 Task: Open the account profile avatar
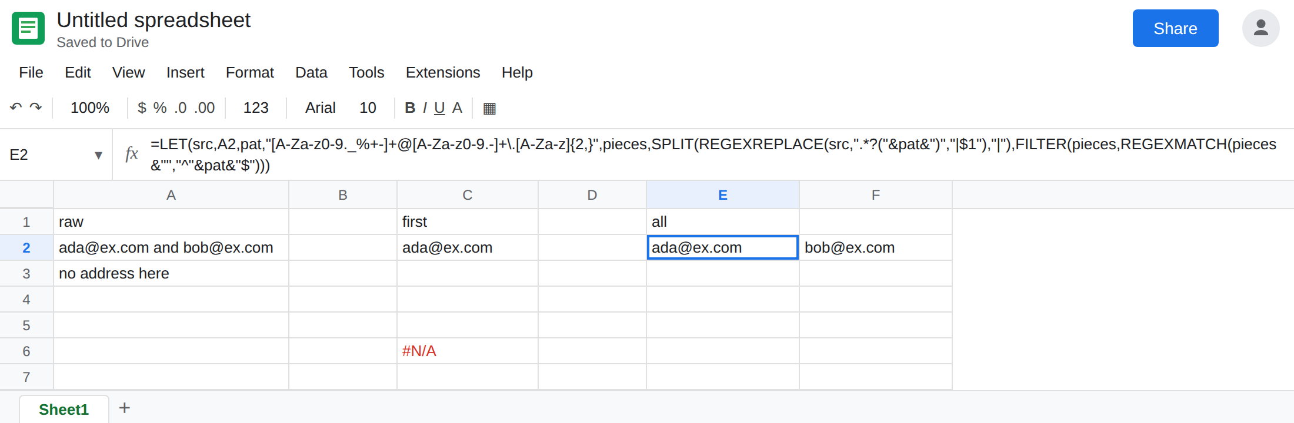1260,28
